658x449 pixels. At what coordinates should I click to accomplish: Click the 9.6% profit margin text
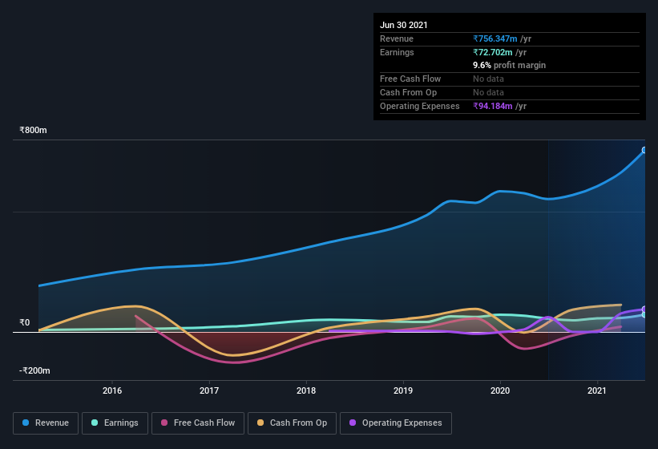(510, 65)
